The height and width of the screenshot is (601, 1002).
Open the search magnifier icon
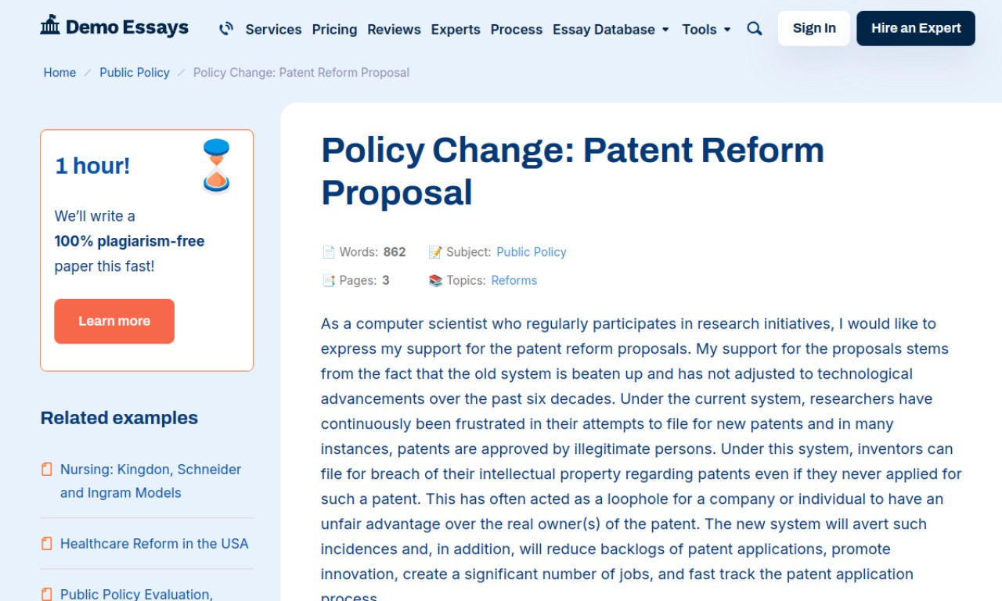tap(755, 29)
